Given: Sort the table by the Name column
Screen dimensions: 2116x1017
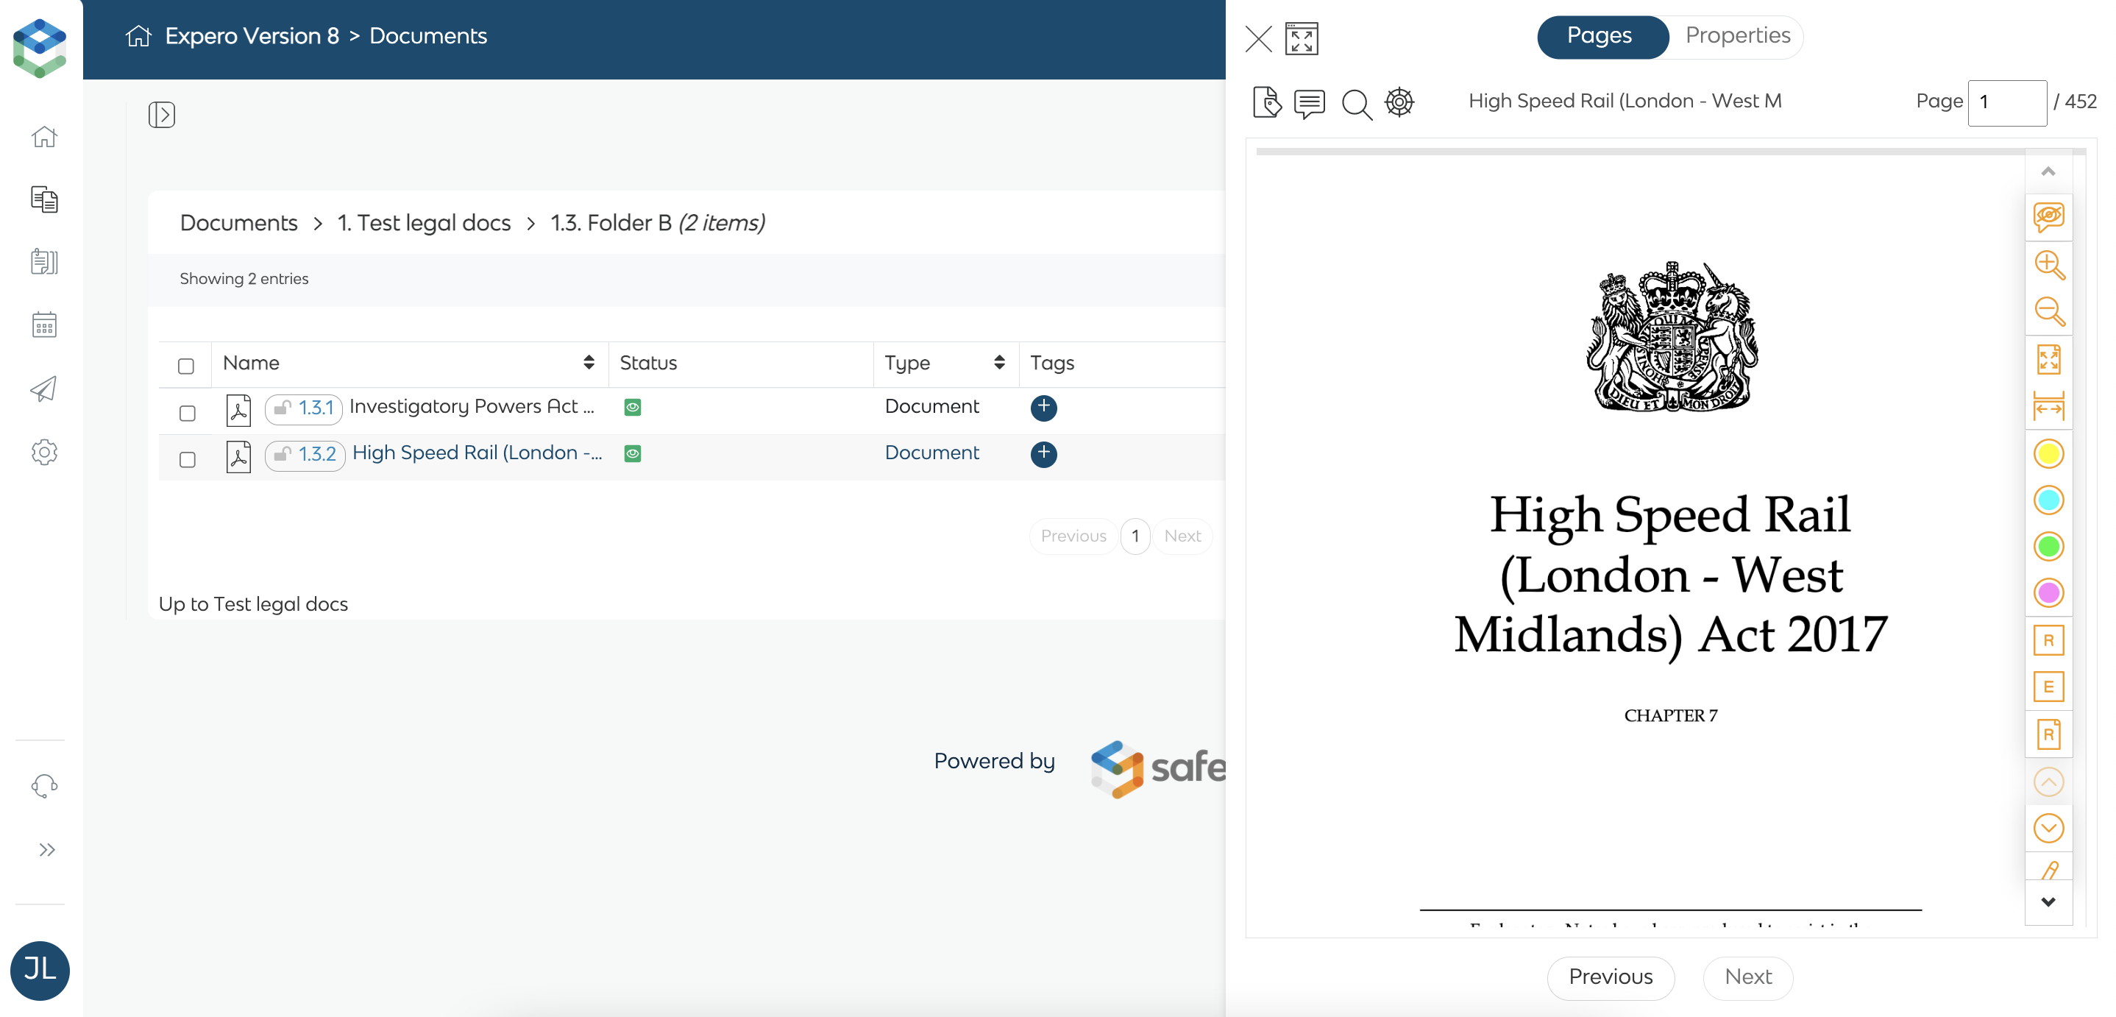Looking at the screenshot, I should pyautogui.click(x=589, y=362).
